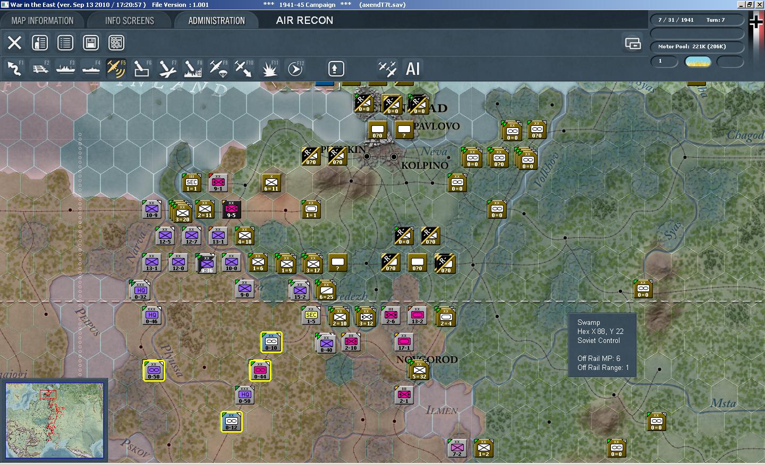765x465 pixels.
Task: Select the F4 amphibious transport mode icon
Action: [x=91, y=68]
